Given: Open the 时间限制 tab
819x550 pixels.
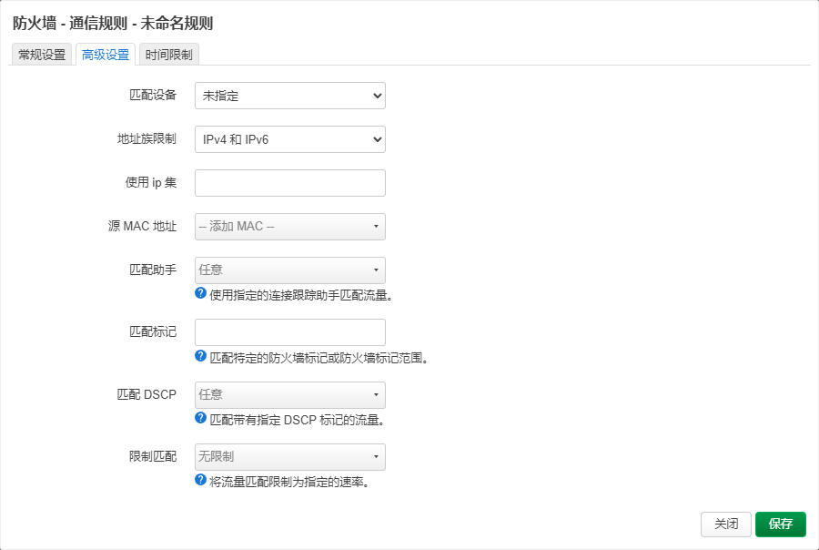Looking at the screenshot, I should (x=168, y=55).
